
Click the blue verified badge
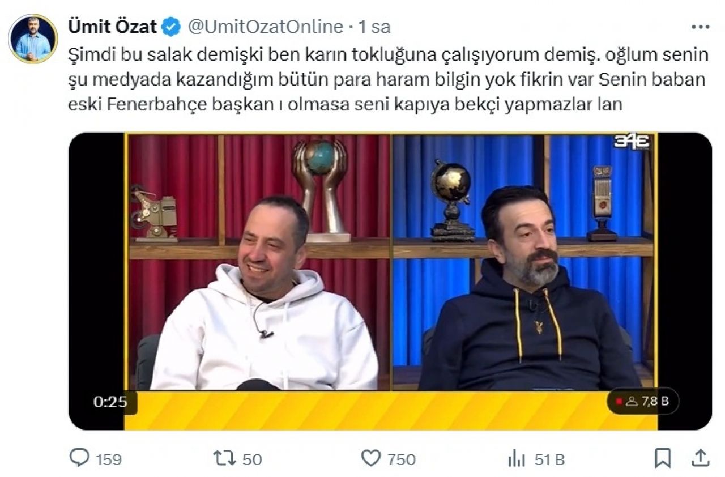(172, 27)
